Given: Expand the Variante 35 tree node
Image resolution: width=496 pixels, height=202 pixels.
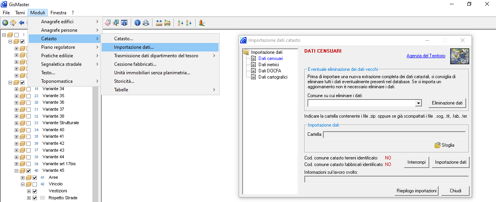Looking at the screenshot, I should click(16, 96).
